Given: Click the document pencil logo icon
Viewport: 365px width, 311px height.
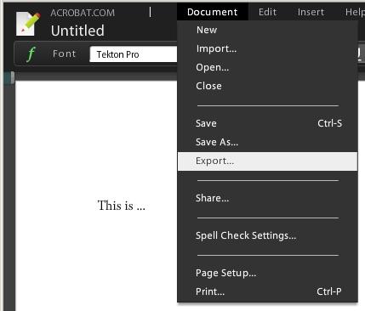Looking at the screenshot, I should (27, 24).
